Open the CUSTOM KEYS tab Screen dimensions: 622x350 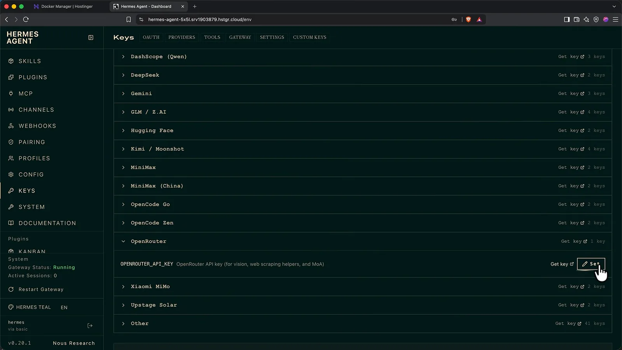pyautogui.click(x=309, y=37)
